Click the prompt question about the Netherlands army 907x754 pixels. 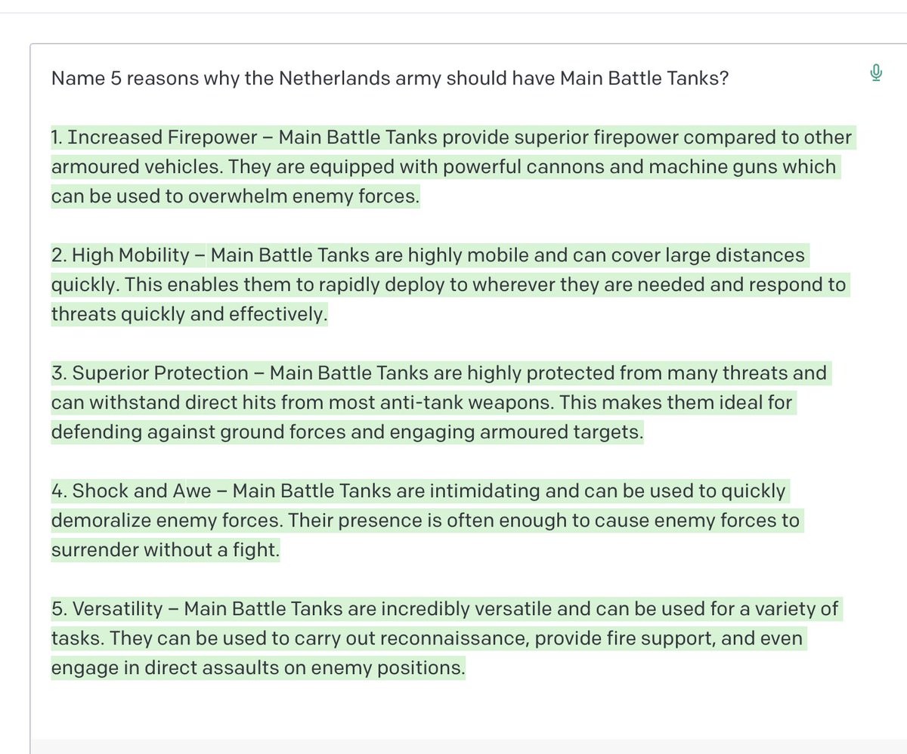[x=389, y=79]
